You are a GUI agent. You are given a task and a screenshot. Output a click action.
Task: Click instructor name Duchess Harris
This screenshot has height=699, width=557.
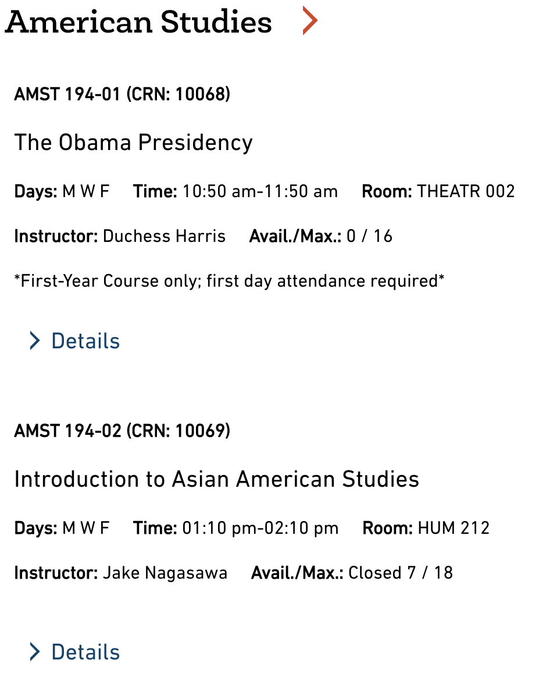(164, 236)
